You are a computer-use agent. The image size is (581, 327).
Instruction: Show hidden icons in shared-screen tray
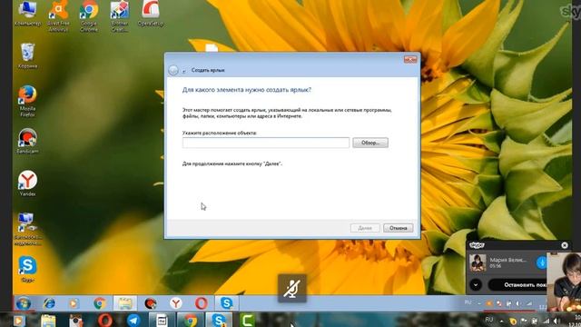pos(479,303)
